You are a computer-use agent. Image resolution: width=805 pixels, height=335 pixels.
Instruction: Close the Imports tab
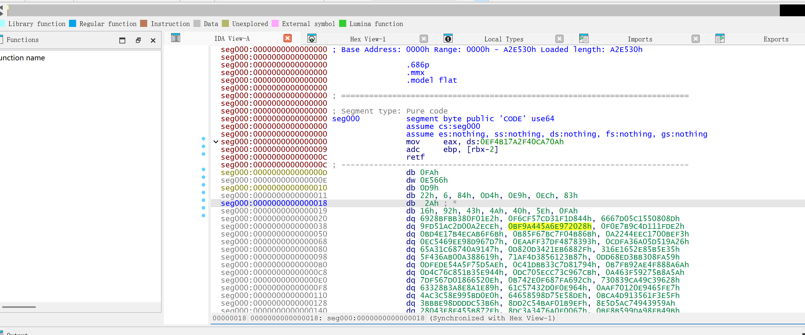point(695,39)
